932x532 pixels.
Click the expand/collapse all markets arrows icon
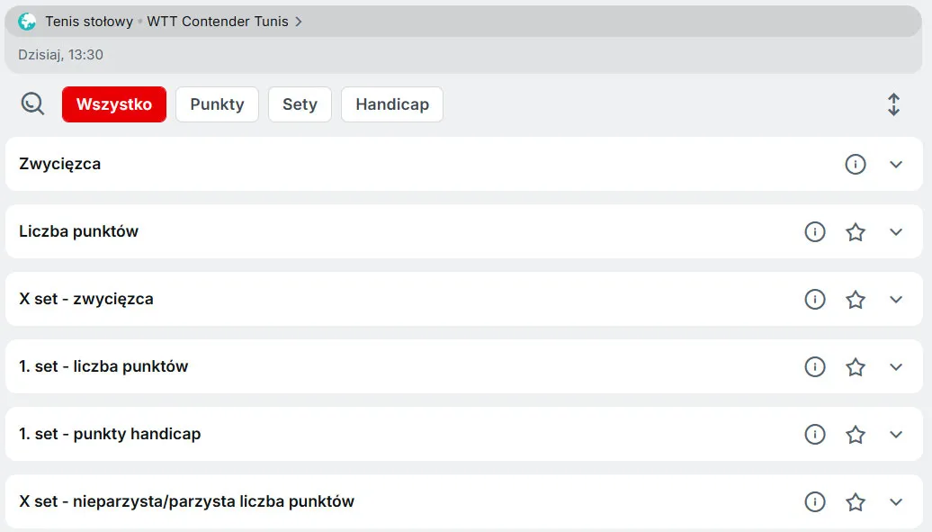pyautogui.click(x=893, y=104)
